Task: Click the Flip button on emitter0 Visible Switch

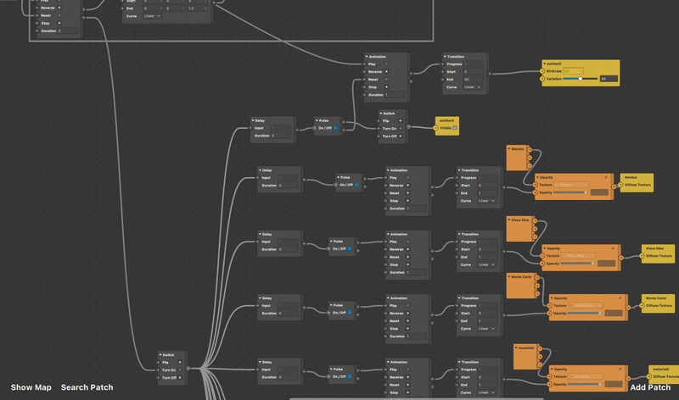Action: coord(400,120)
